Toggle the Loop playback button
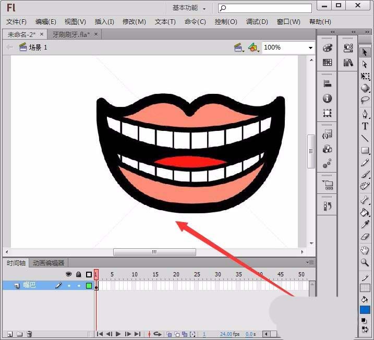The image size is (374, 340). pos(158,334)
